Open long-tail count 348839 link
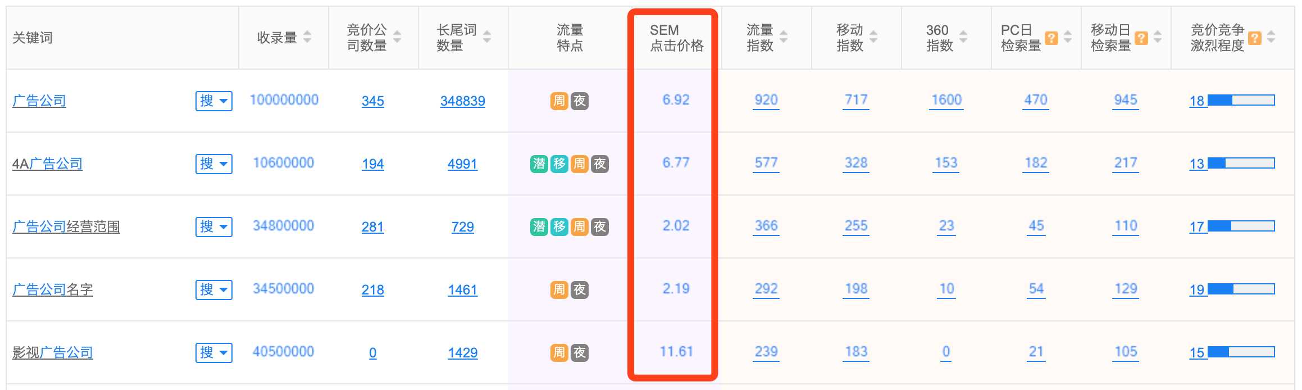This screenshot has height=390, width=1302. 462,101
